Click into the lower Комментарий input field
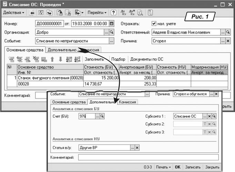Viewport: 235px width, 172px height. [148, 157]
